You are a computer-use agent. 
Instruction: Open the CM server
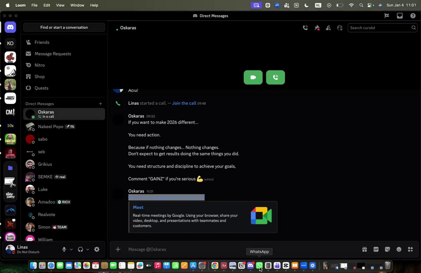click(x=10, y=112)
